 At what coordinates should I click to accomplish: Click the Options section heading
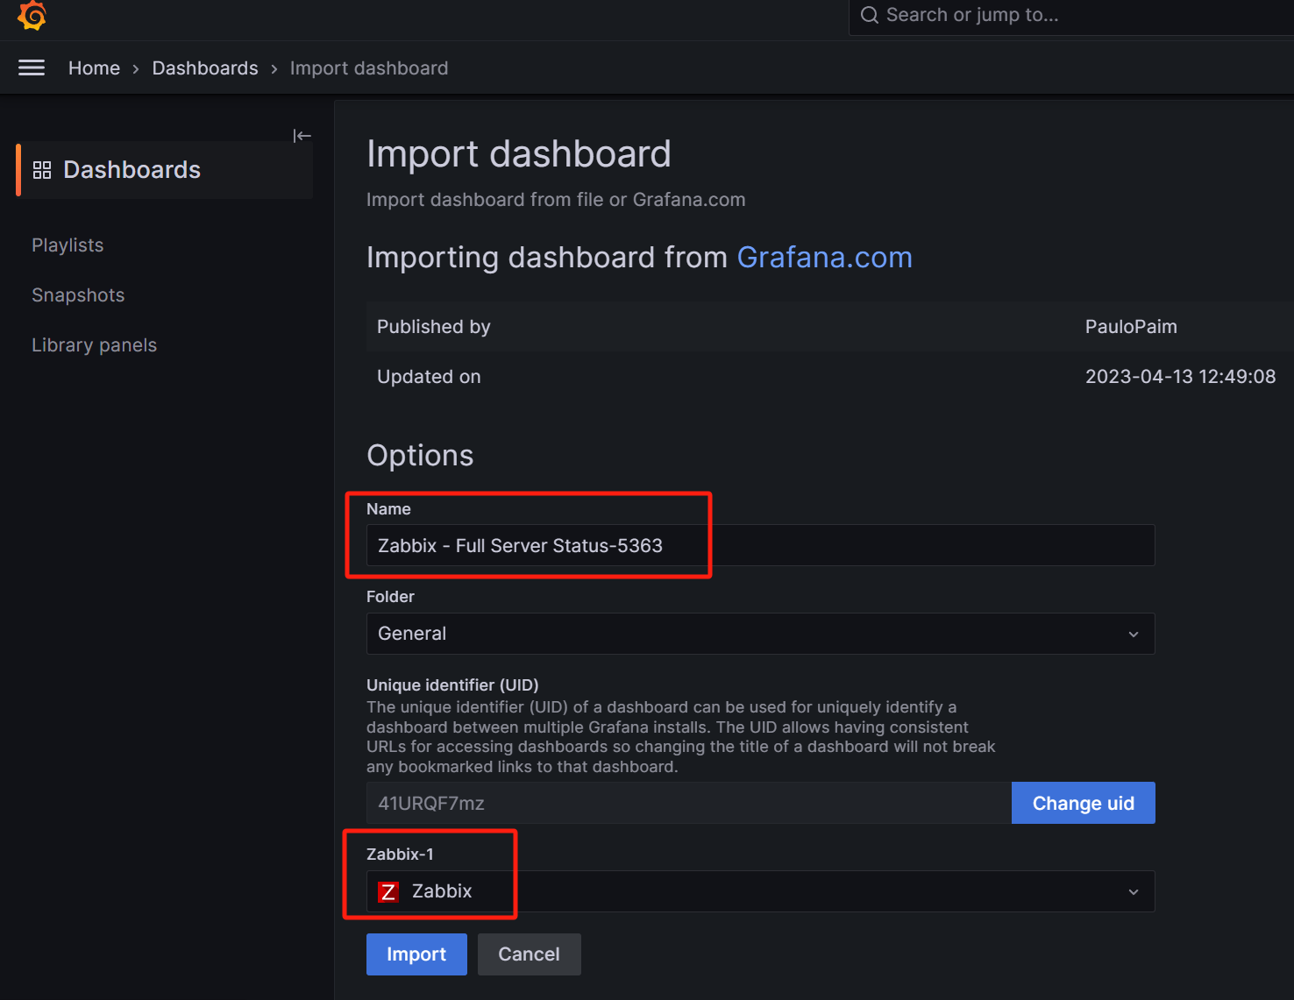coord(420,456)
